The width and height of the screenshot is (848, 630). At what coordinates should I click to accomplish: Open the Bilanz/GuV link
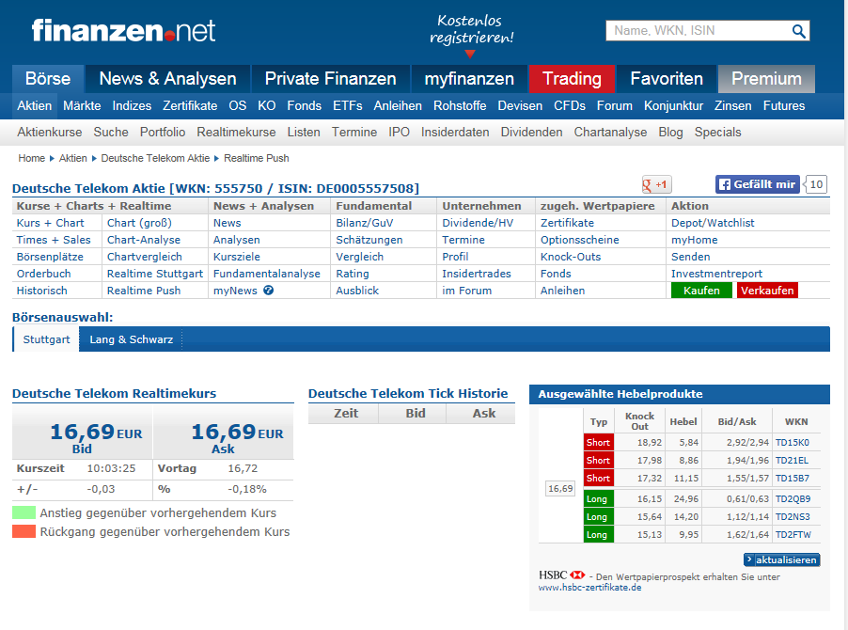click(365, 223)
